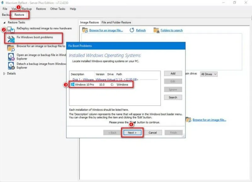Click the Refresh link
This screenshot has height=182, width=252.
[140, 30]
